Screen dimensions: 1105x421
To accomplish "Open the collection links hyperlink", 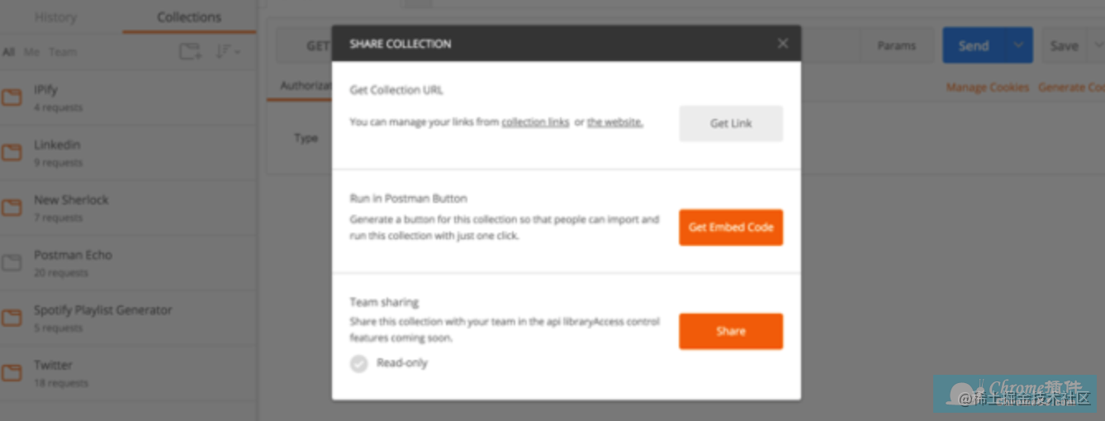I will click(535, 122).
